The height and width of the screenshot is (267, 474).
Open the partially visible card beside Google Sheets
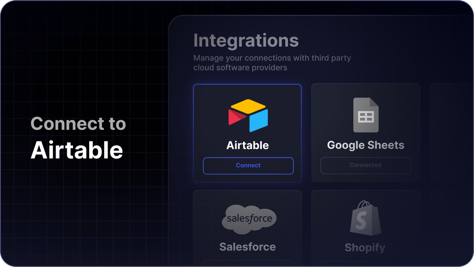coord(451,133)
